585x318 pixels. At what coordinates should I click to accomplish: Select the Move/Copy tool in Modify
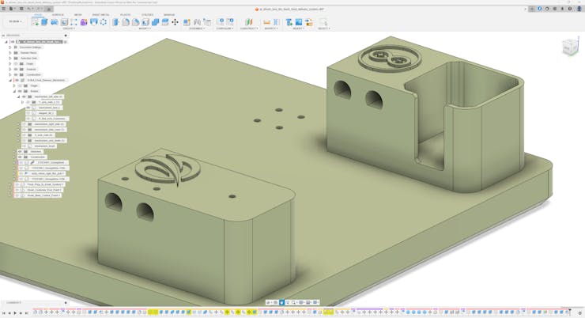coord(175,22)
